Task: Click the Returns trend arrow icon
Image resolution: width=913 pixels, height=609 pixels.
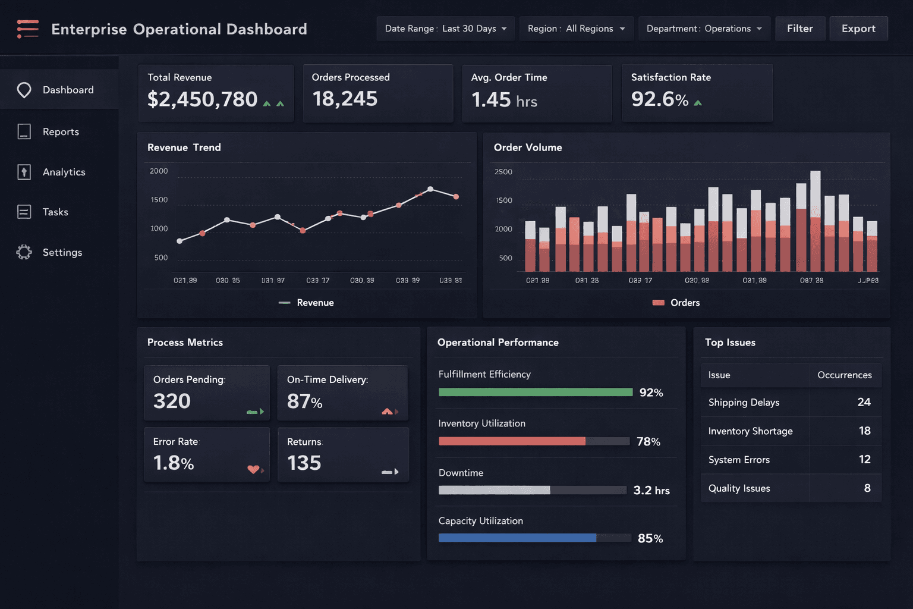Action: 390,472
